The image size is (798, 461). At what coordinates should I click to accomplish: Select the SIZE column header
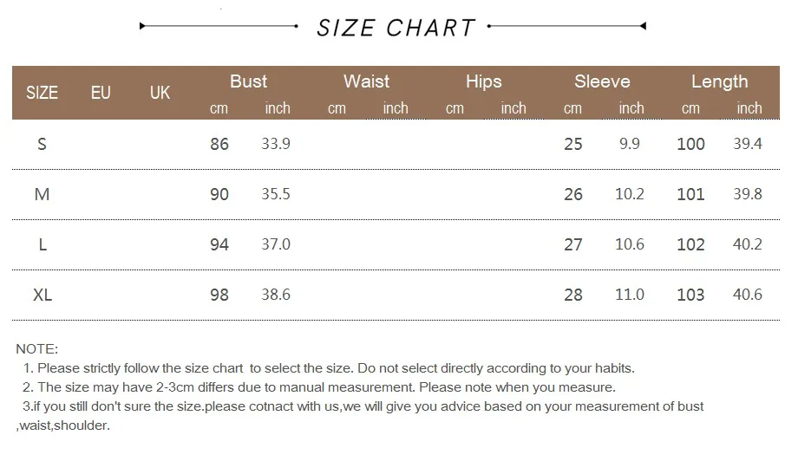click(42, 92)
